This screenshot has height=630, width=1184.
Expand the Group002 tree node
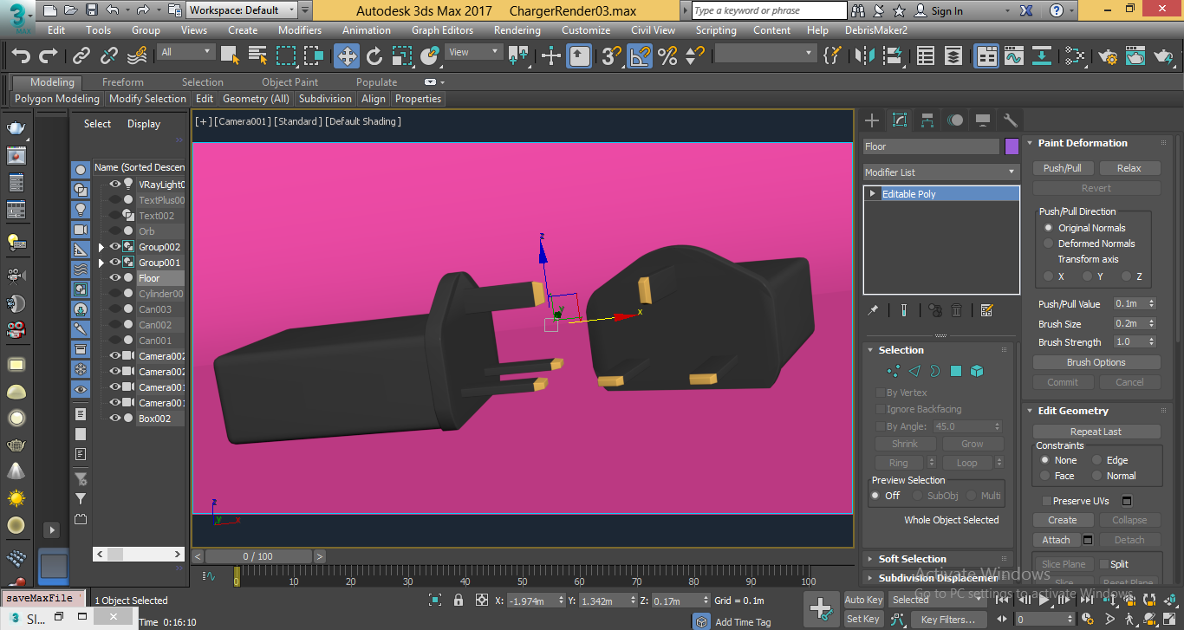pos(102,247)
